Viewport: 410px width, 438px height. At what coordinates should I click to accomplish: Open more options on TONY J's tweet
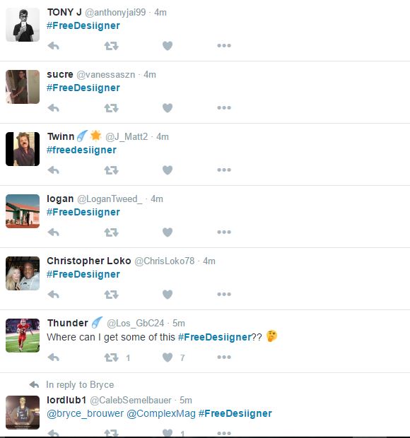(224, 45)
